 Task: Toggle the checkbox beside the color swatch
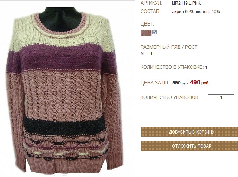(155, 32)
